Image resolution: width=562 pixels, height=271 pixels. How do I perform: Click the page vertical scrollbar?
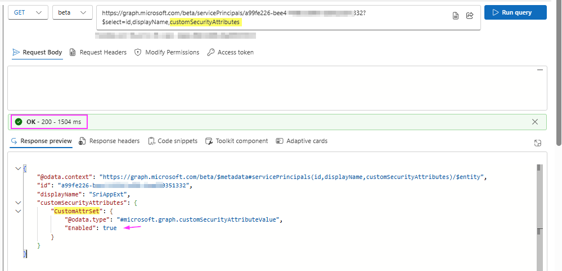click(559, 74)
